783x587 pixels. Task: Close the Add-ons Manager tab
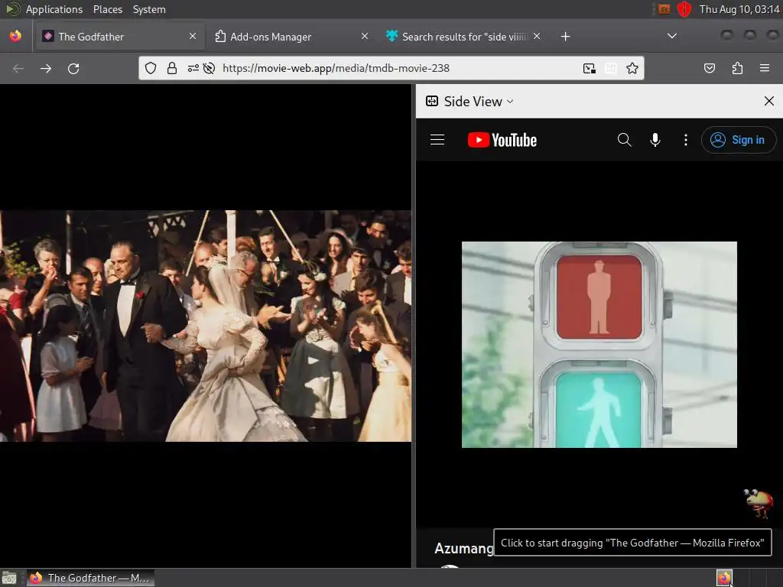(365, 36)
